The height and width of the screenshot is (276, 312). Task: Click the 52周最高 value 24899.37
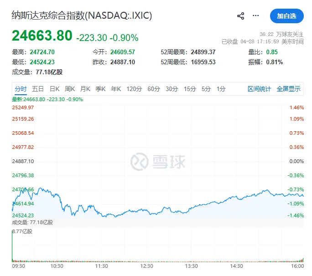pyautogui.click(x=203, y=52)
